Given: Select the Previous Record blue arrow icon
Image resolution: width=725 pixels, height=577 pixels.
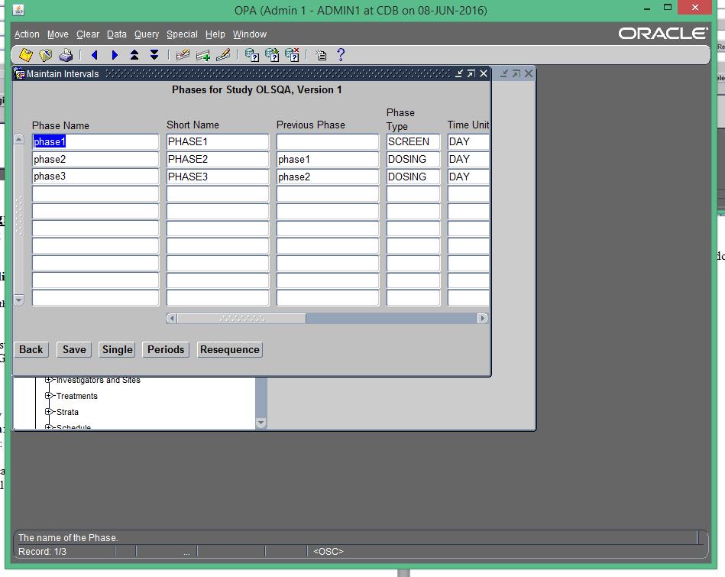Looking at the screenshot, I should coord(94,54).
